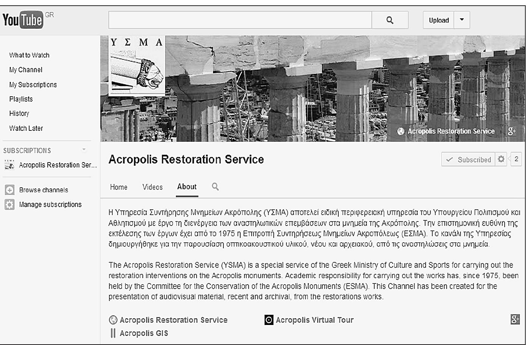The height and width of the screenshot is (345, 528).
Task: Click inside the YouTube search field
Action: (x=240, y=20)
